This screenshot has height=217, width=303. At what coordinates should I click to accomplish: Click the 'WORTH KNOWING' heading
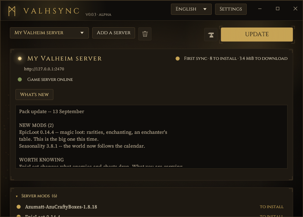pos(41,160)
